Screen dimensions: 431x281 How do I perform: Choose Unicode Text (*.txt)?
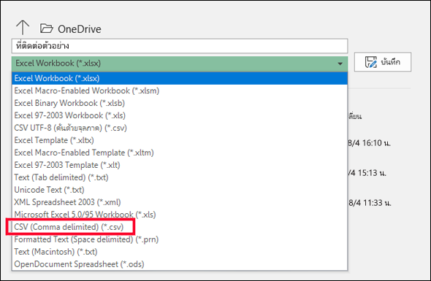point(180,190)
